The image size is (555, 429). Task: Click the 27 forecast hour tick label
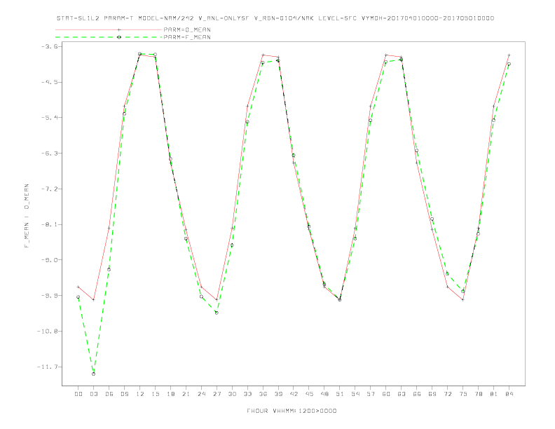tap(217, 394)
